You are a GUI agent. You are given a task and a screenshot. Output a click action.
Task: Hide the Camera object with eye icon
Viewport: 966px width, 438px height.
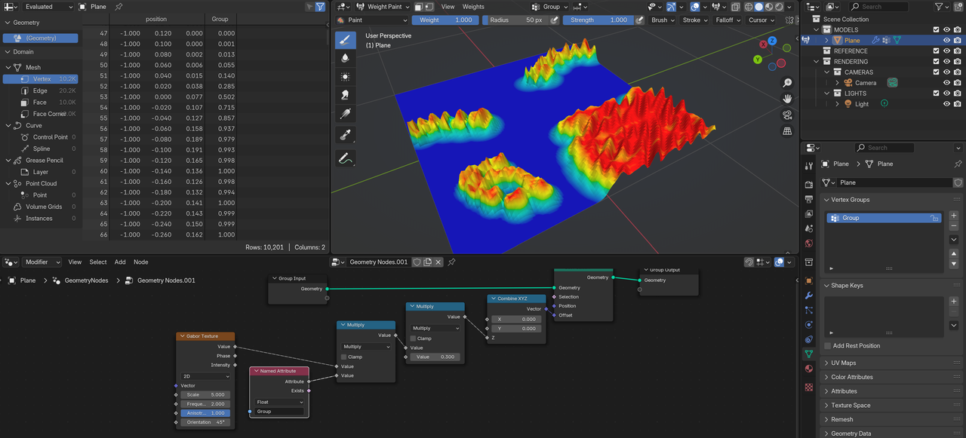946,83
